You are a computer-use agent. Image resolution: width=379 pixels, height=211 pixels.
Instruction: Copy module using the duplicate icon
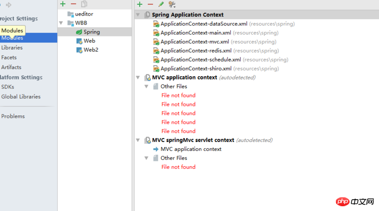(x=84, y=4)
